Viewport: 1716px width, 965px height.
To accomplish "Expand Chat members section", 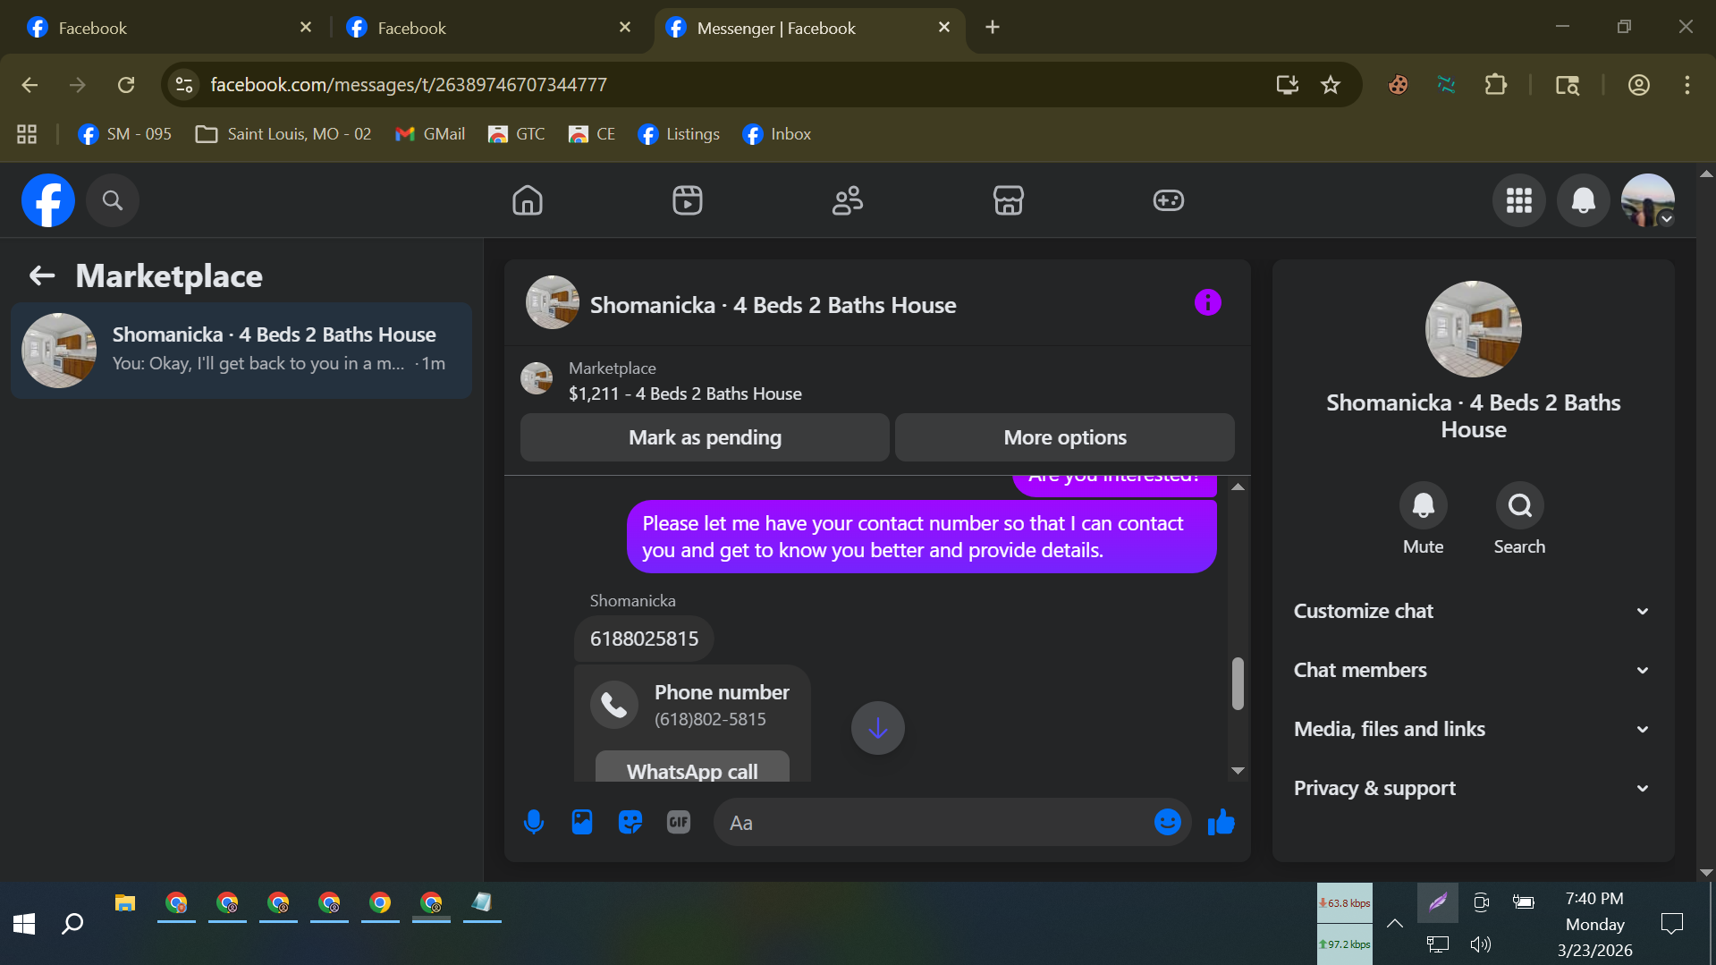I will click(x=1473, y=670).
